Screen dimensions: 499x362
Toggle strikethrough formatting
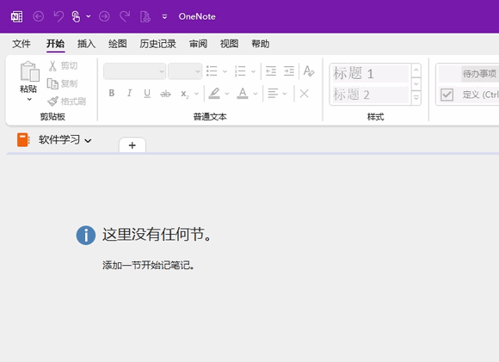coord(165,94)
